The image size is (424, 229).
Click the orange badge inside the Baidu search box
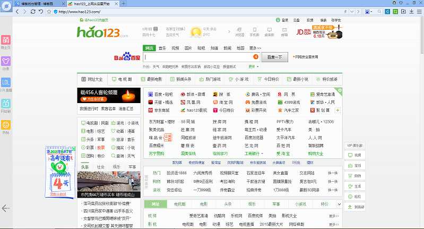point(256,57)
